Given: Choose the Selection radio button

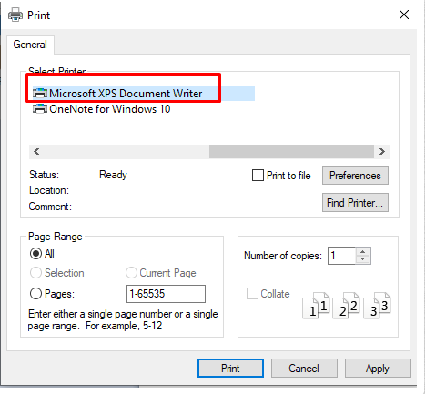Looking at the screenshot, I should 35,273.
